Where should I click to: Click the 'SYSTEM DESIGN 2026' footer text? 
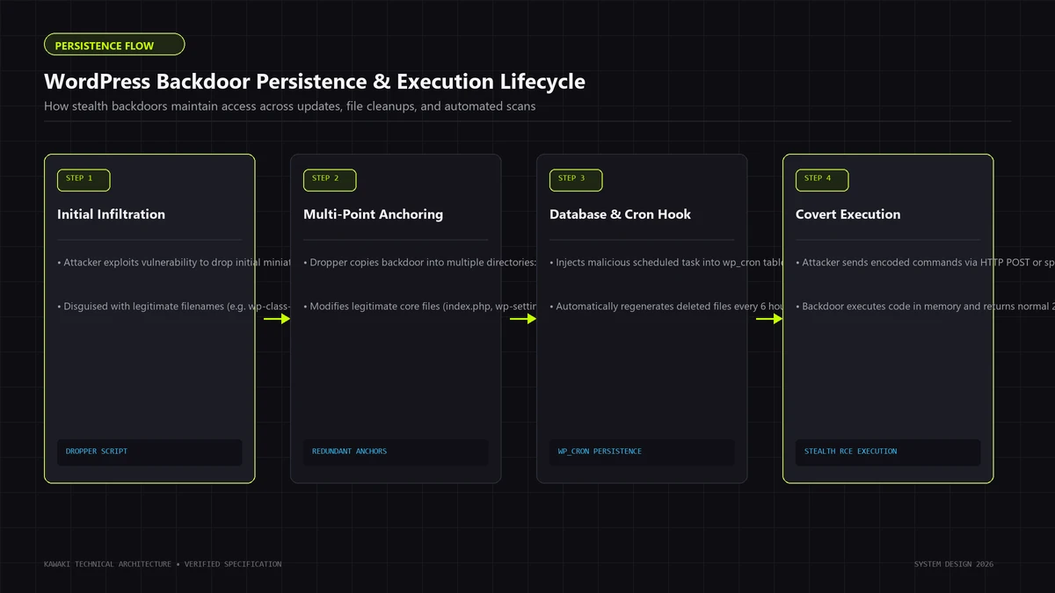coord(954,564)
